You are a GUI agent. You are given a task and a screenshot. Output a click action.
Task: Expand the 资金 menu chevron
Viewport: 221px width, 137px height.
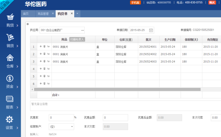coord(17,87)
